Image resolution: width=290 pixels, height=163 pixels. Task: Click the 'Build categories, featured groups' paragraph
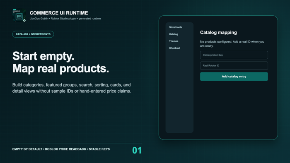click(72, 88)
